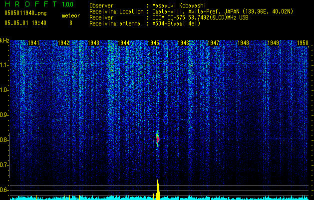Click the 1947 time marker
This screenshot has height=200, width=314.
tap(214, 42)
